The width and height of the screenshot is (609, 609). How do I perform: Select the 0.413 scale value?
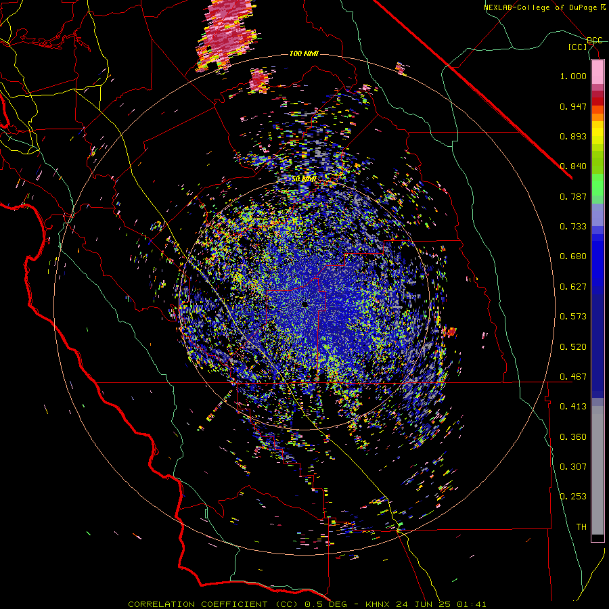pos(573,407)
